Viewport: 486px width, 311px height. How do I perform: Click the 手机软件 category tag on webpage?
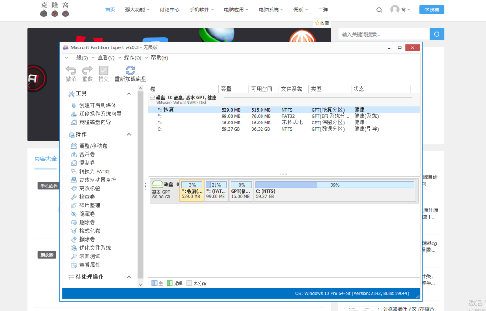click(x=49, y=186)
